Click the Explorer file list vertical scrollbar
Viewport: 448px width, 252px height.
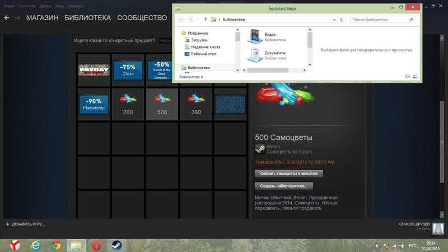[x=310, y=40]
